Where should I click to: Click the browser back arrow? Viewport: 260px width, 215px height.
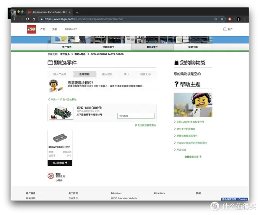coord(15,19)
